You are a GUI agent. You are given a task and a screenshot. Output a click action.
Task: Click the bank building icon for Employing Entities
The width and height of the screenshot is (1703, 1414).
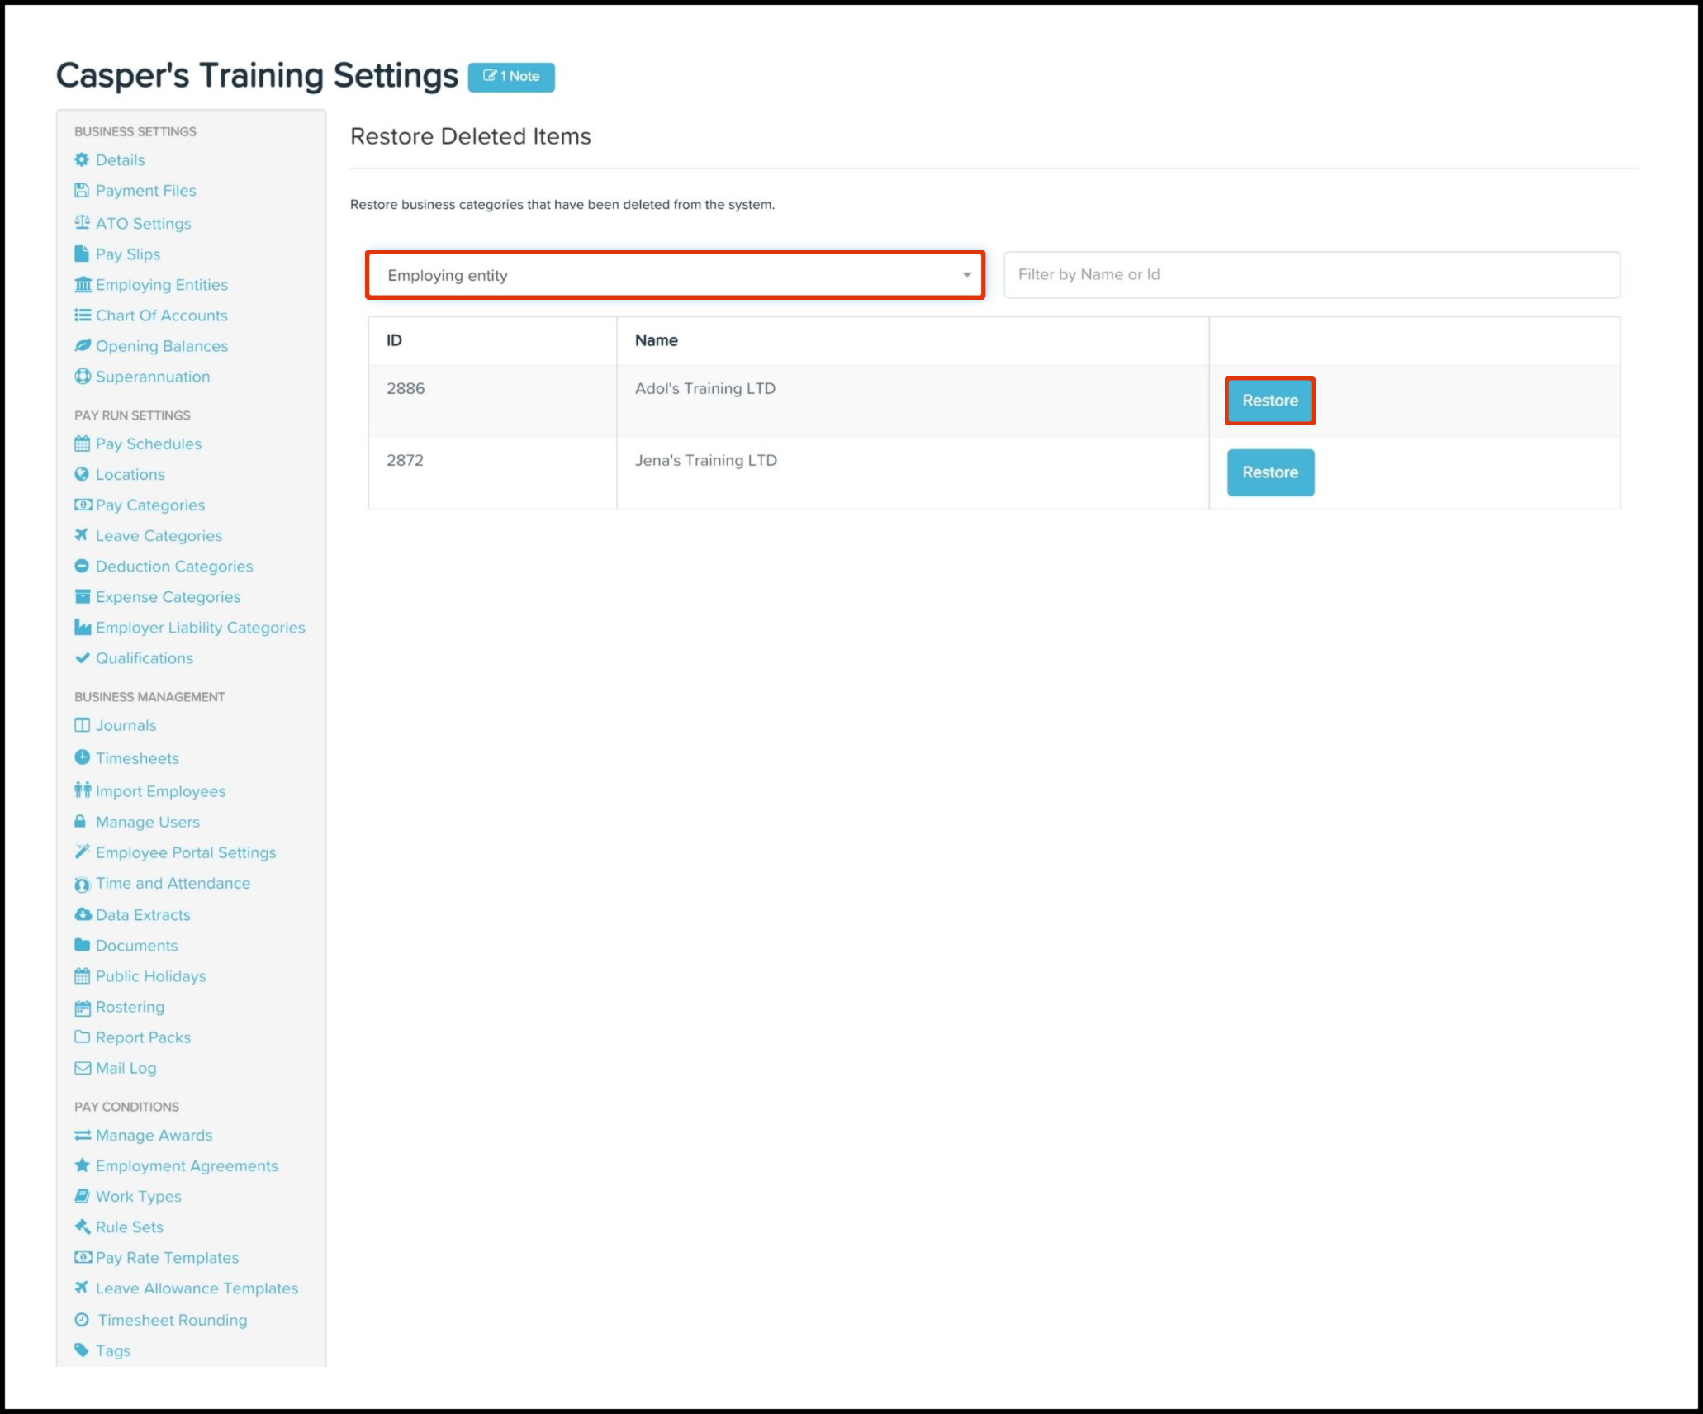83,285
